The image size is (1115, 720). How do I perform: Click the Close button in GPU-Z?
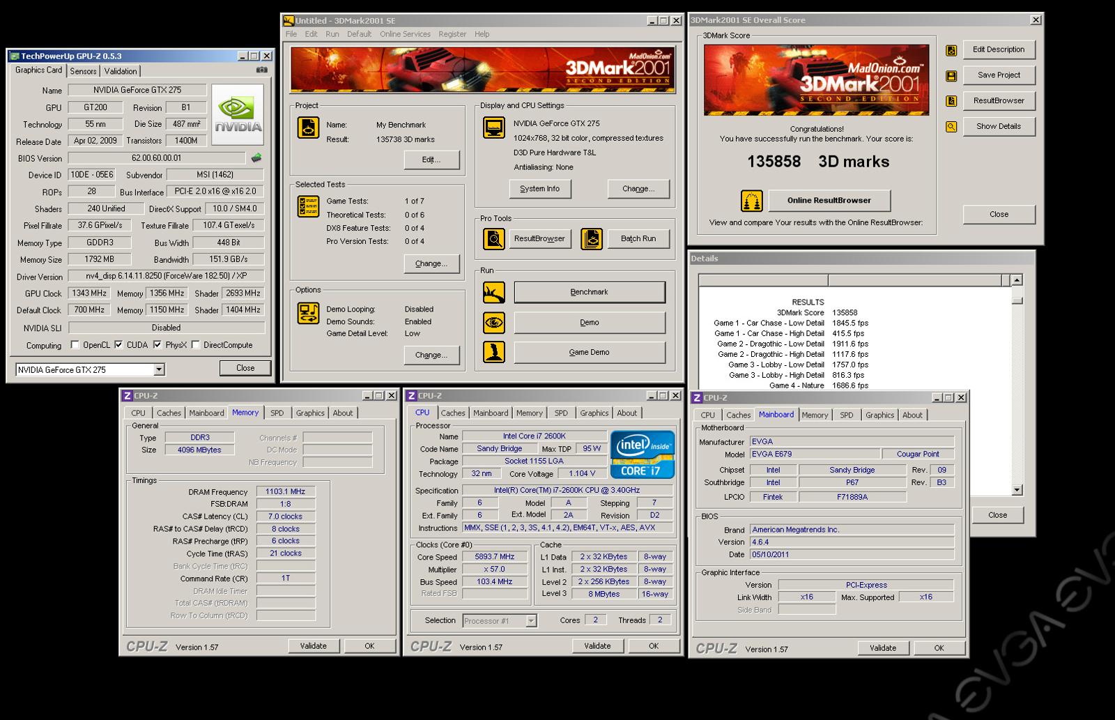point(245,368)
